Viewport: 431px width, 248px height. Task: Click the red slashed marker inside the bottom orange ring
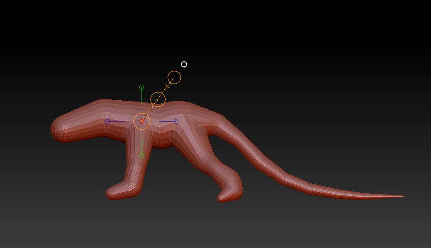[x=141, y=122]
